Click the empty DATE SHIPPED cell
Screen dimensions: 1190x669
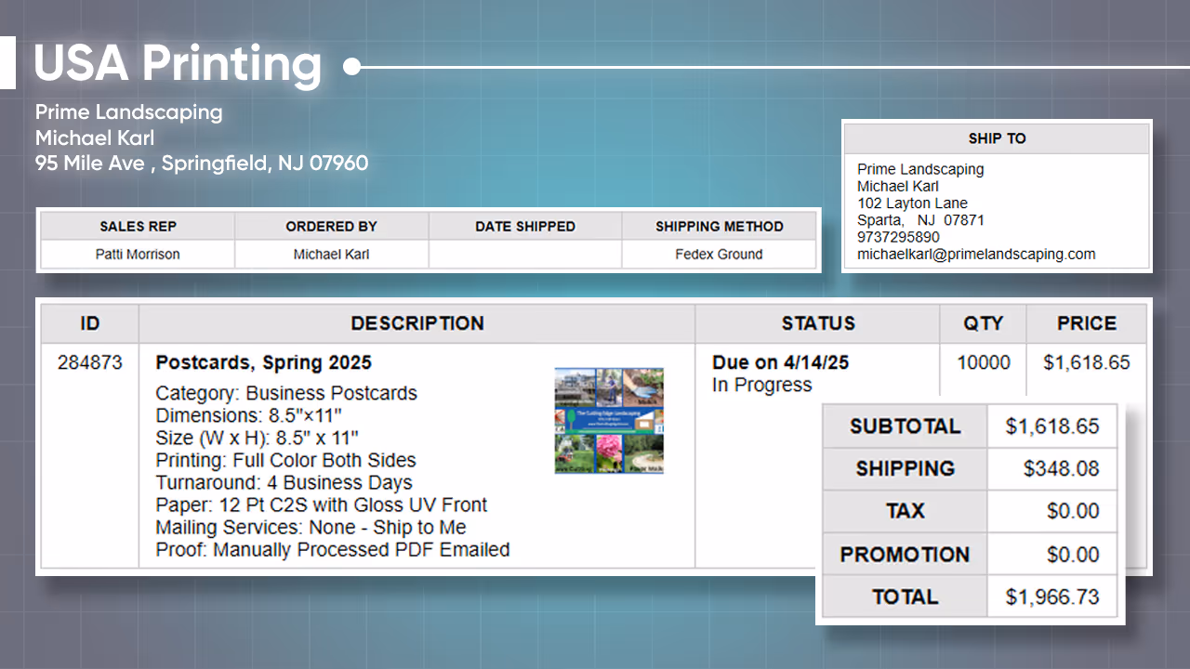(524, 254)
